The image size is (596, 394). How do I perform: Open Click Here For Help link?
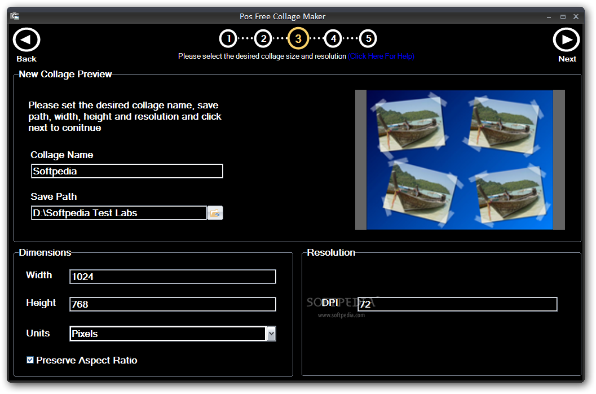pos(381,56)
